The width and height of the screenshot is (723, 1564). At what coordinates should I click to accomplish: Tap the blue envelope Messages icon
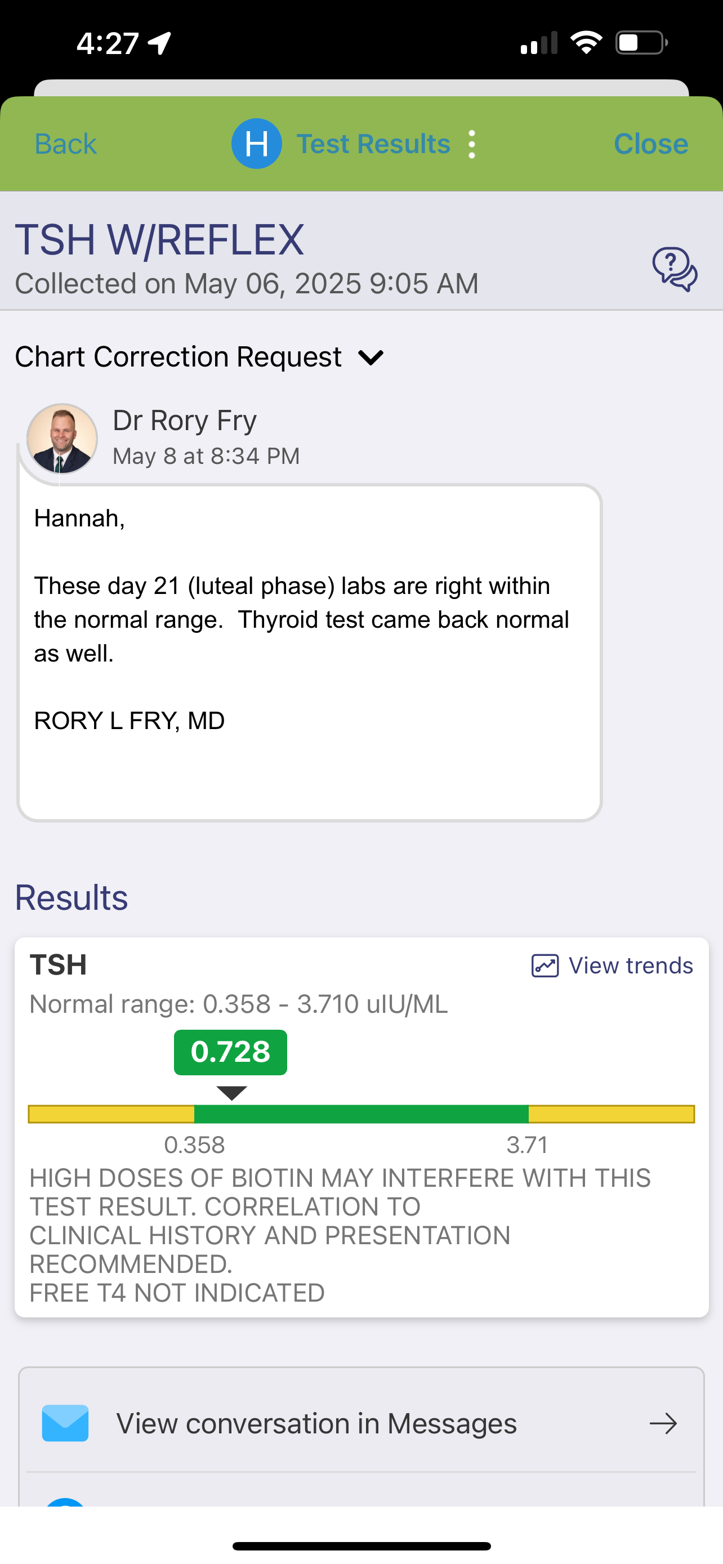point(65,1423)
